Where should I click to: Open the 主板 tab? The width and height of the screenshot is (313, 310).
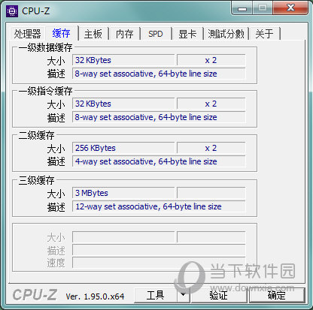(x=93, y=34)
